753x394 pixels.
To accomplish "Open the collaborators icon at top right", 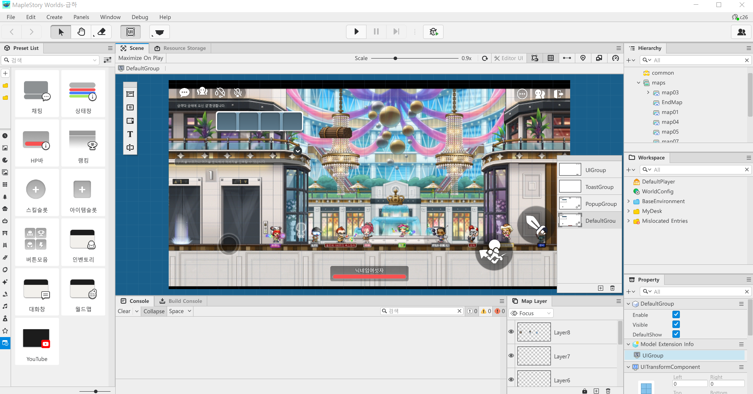I will pyautogui.click(x=742, y=32).
